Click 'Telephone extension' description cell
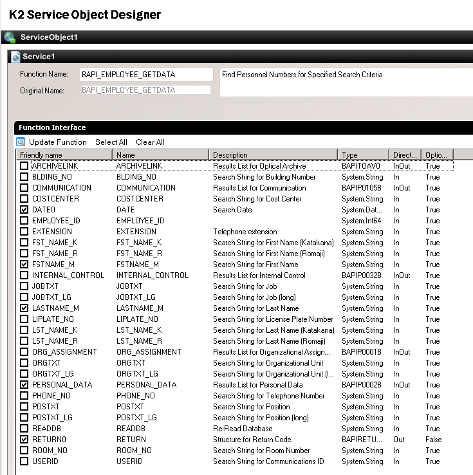The width and height of the screenshot is (473, 475). [245, 232]
